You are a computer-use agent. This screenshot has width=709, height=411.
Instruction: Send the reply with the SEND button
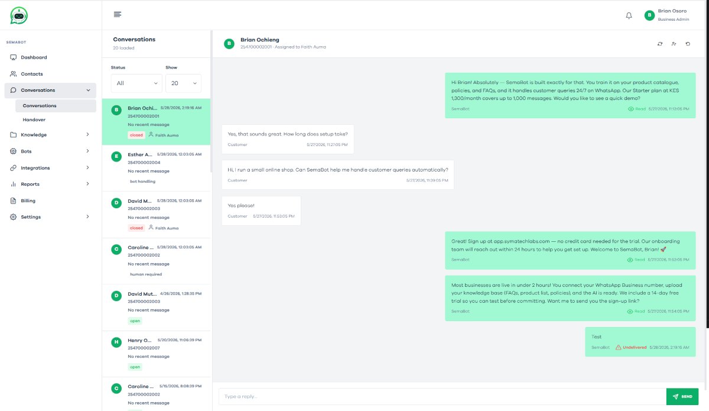click(x=682, y=396)
